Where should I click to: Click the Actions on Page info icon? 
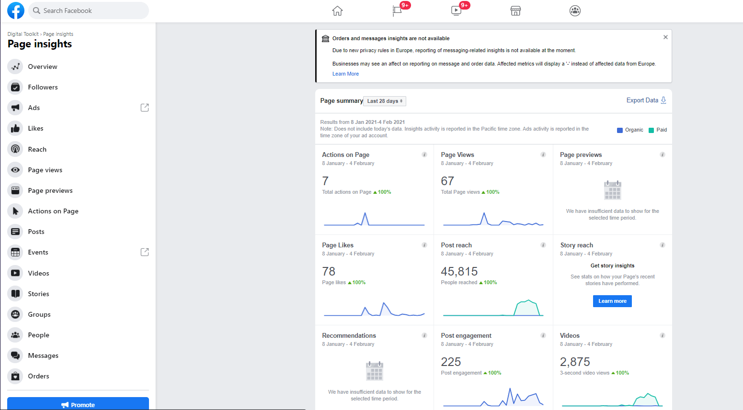click(x=424, y=155)
